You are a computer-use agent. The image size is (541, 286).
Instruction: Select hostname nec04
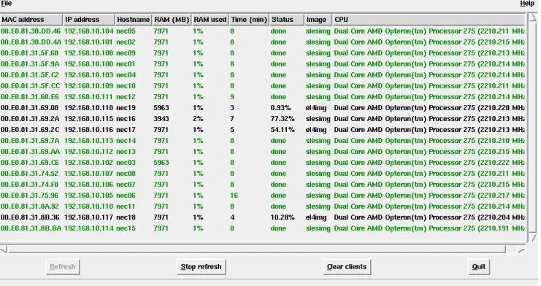point(126,75)
